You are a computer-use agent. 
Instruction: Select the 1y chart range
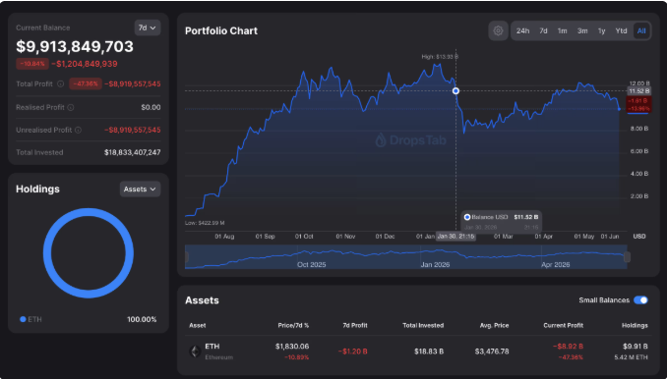click(601, 31)
